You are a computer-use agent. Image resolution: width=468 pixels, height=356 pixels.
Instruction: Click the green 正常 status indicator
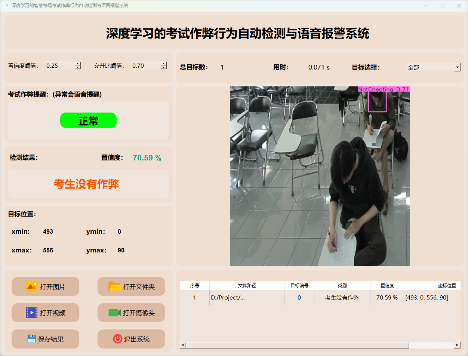(x=88, y=120)
